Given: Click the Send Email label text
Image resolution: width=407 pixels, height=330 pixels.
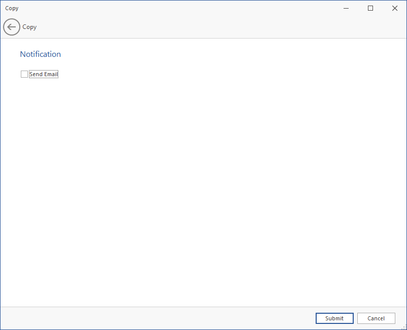Looking at the screenshot, I should pyautogui.click(x=44, y=74).
